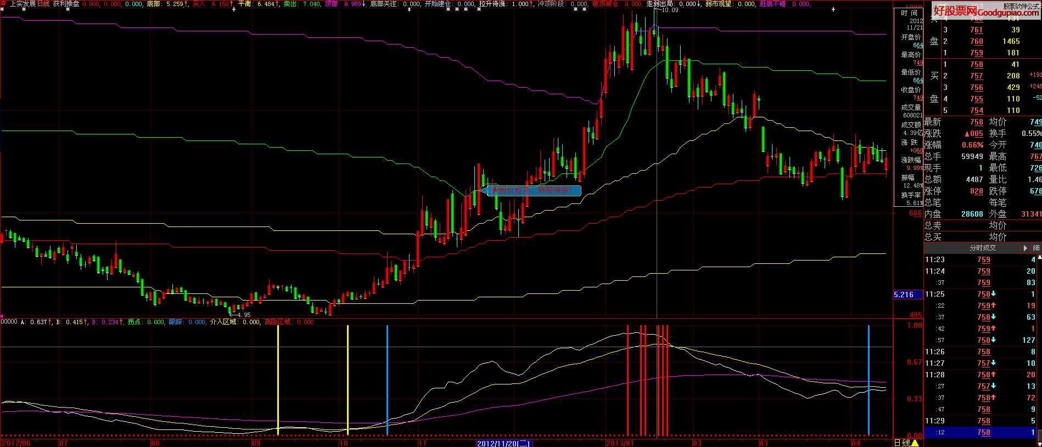Click the 内盘 value 28608
The height and width of the screenshot is (447, 1042).
coord(972,214)
